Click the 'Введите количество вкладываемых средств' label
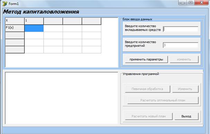The width and height of the screenshot is (210, 134). [143, 28]
